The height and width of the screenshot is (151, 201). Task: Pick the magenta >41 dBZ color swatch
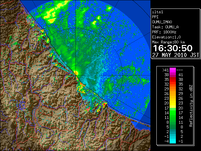[x=173, y=70]
